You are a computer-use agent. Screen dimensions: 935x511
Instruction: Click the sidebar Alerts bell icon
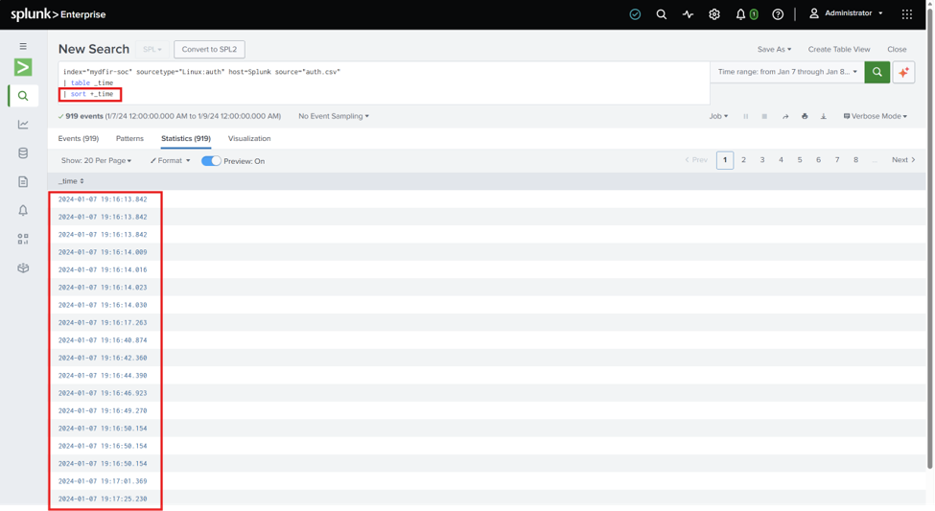point(23,211)
